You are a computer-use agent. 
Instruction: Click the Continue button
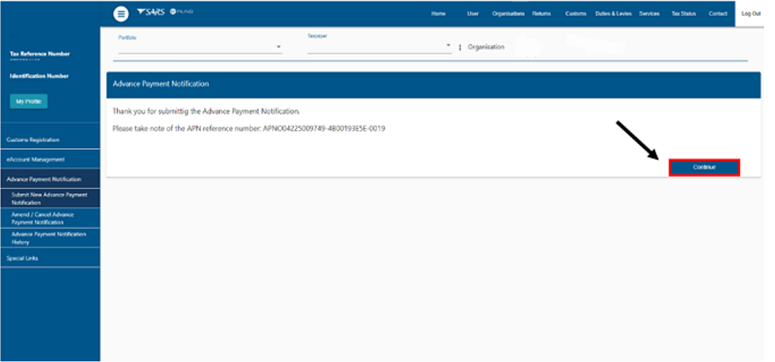tap(704, 167)
